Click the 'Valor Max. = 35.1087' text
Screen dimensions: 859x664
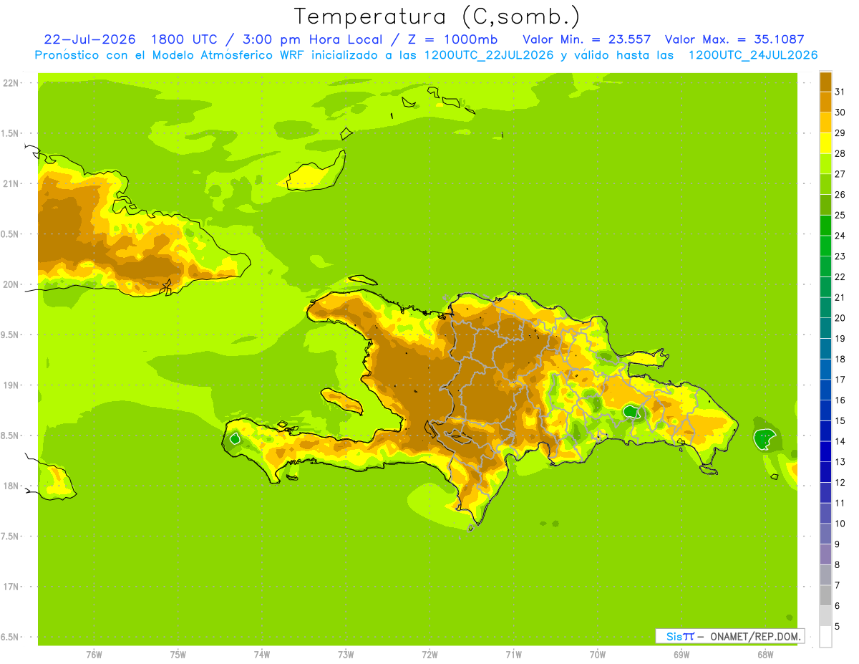coord(734,39)
